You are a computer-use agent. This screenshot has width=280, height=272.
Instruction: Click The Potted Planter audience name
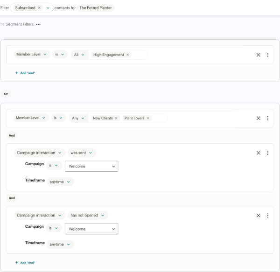click(95, 8)
